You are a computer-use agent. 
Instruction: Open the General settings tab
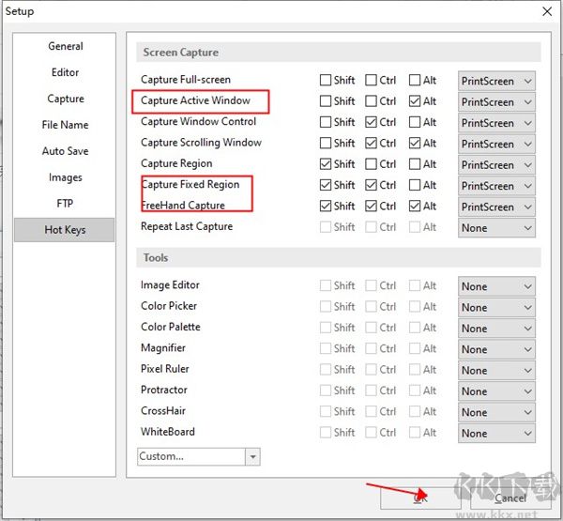(x=65, y=46)
